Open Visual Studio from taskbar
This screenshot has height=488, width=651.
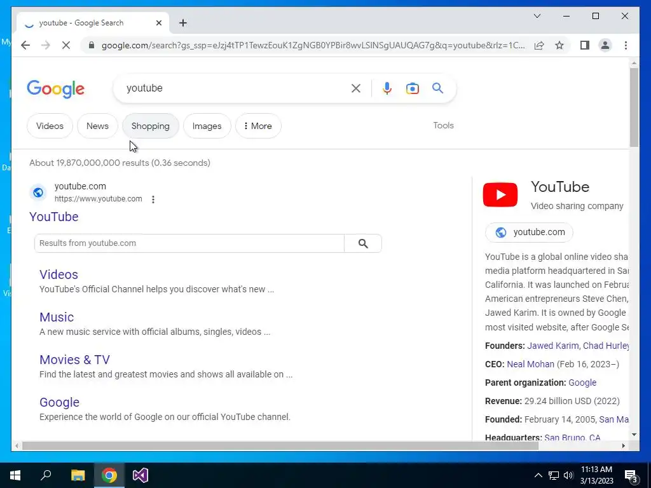(x=140, y=475)
